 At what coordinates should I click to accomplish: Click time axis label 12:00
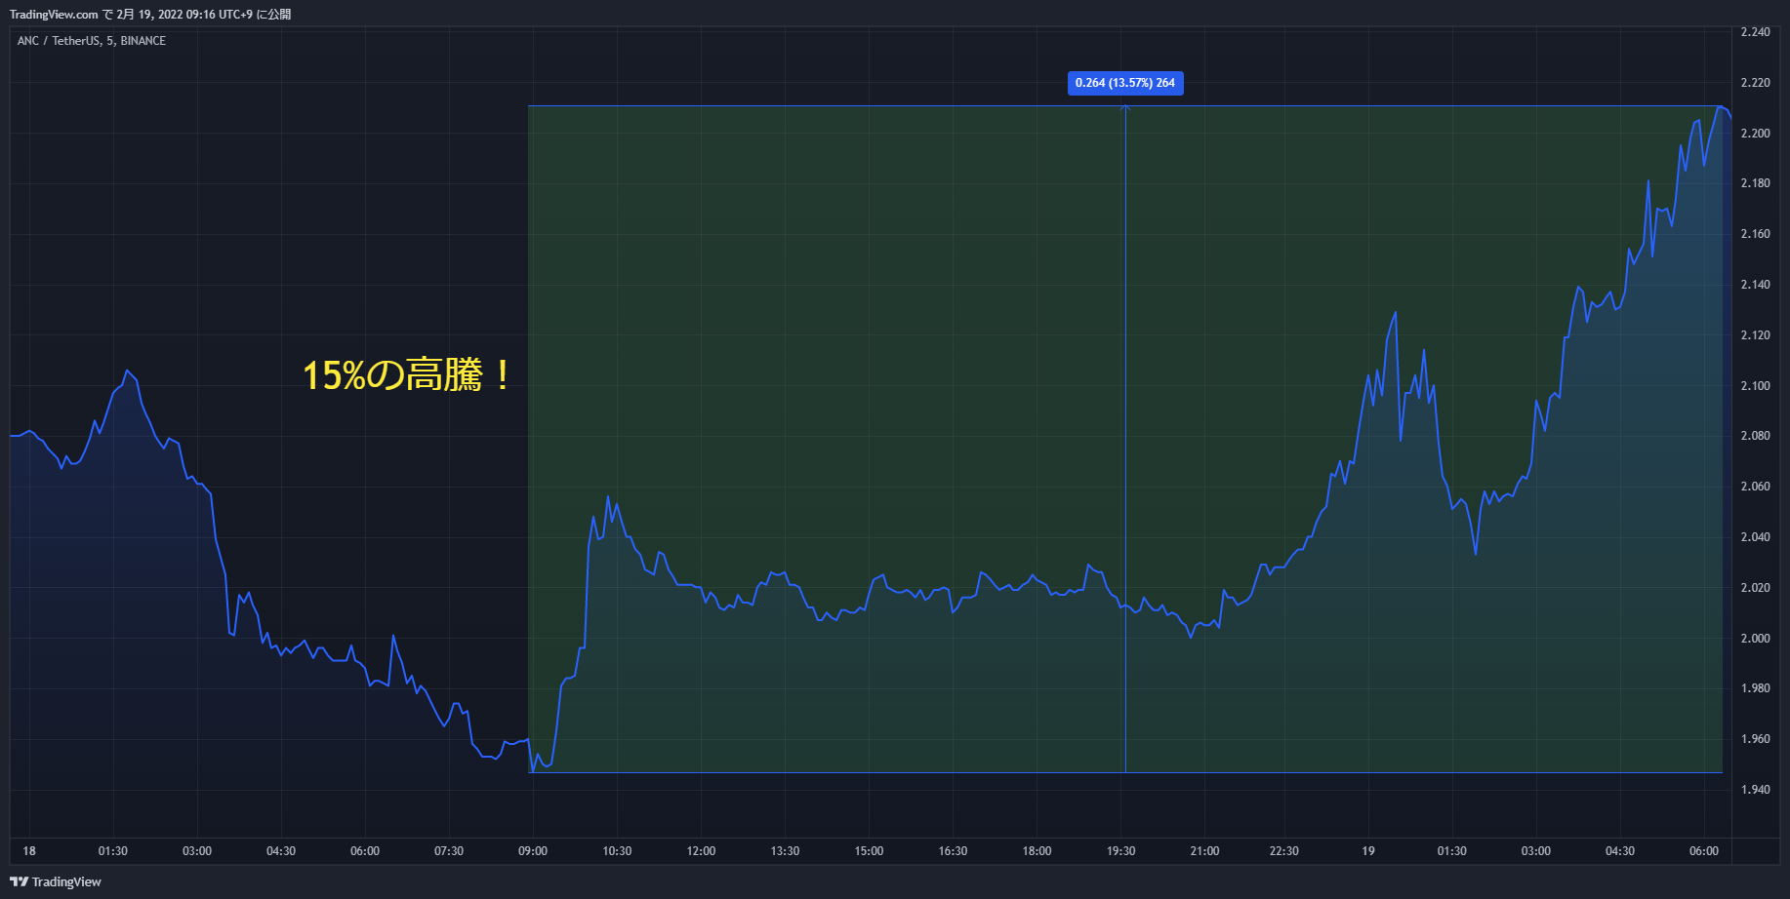pos(701,851)
